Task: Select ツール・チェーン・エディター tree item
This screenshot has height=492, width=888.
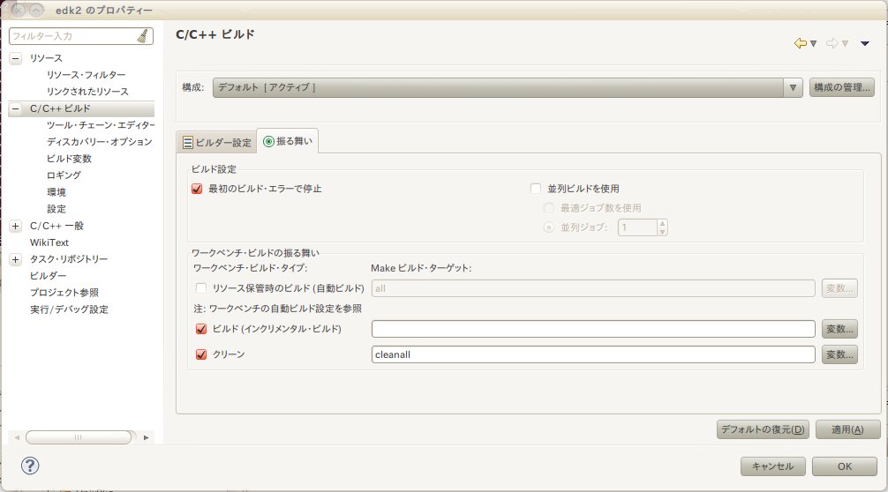Action: point(101,125)
